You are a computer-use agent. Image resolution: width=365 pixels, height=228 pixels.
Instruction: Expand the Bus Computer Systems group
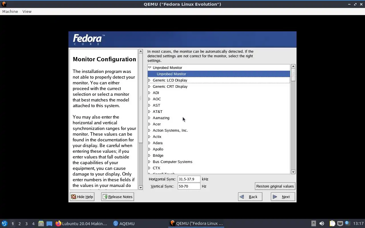click(x=149, y=162)
